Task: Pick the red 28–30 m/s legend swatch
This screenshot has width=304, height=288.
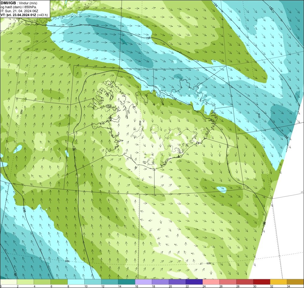Action: tap(245, 282)
